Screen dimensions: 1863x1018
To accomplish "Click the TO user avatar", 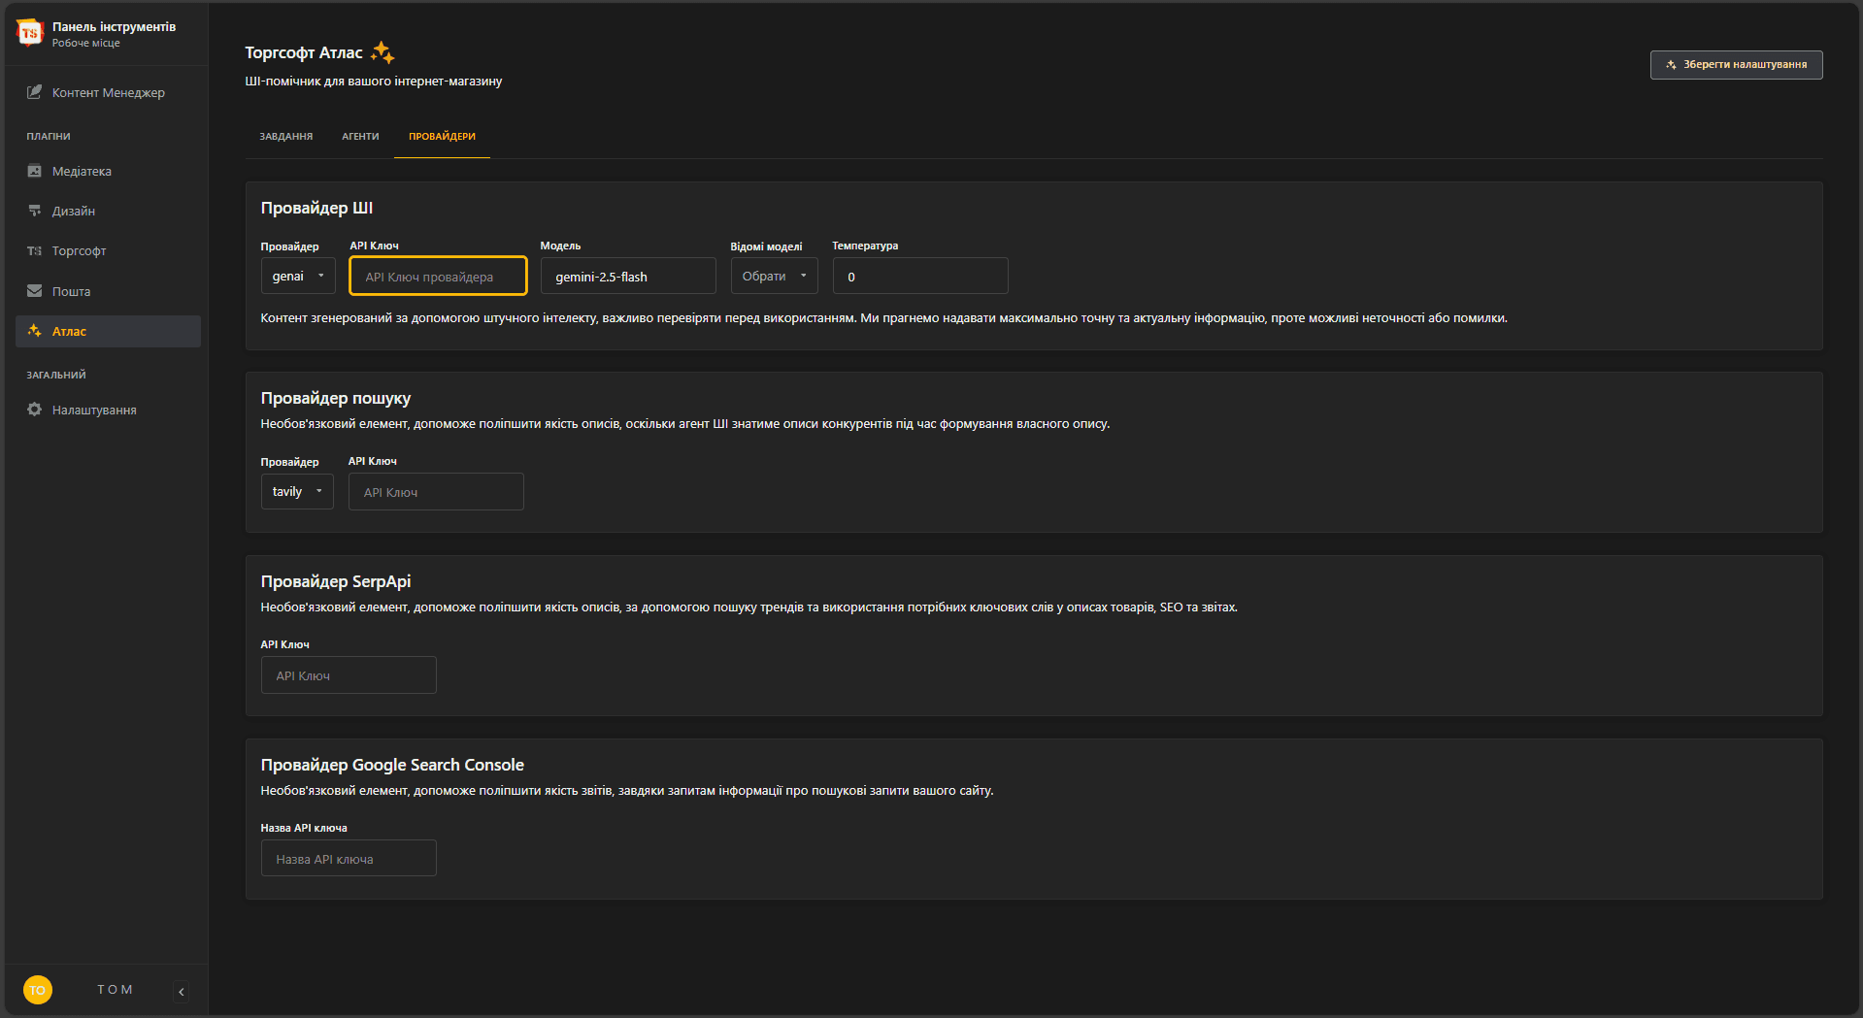I will pyautogui.click(x=37, y=990).
